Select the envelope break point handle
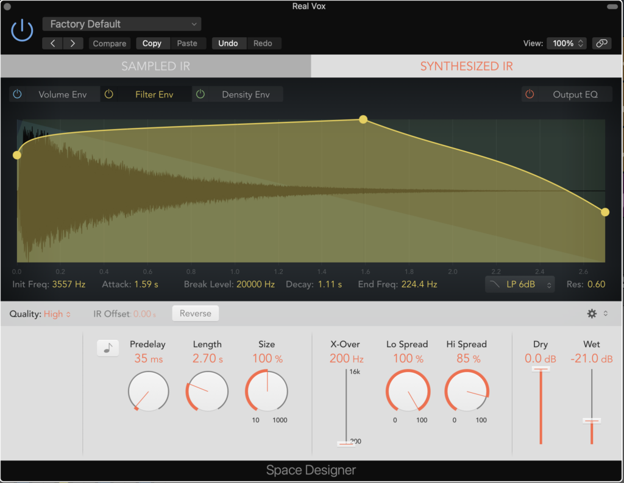This screenshot has width=624, height=483. pyautogui.click(x=363, y=119)
